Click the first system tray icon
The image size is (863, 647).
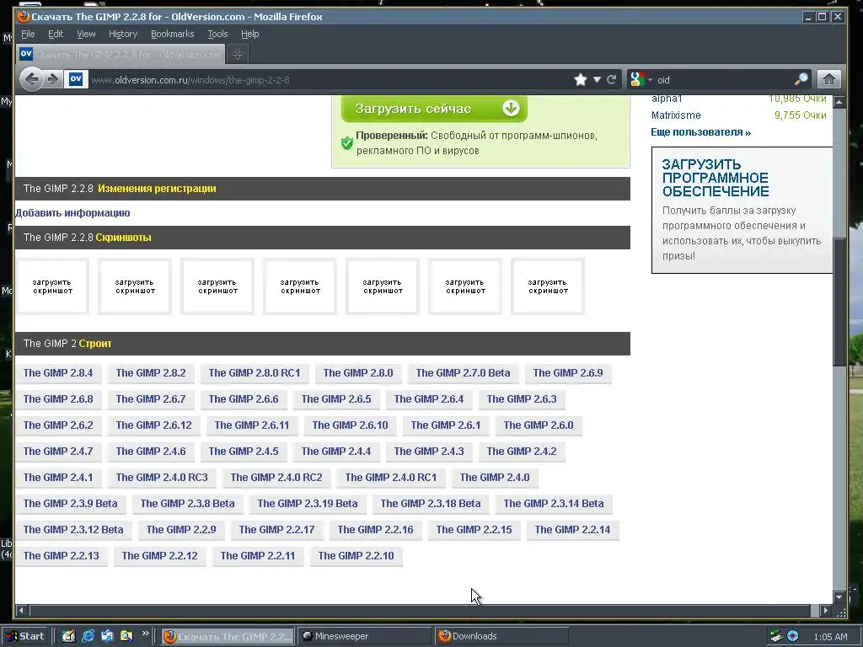click(776, 637)
